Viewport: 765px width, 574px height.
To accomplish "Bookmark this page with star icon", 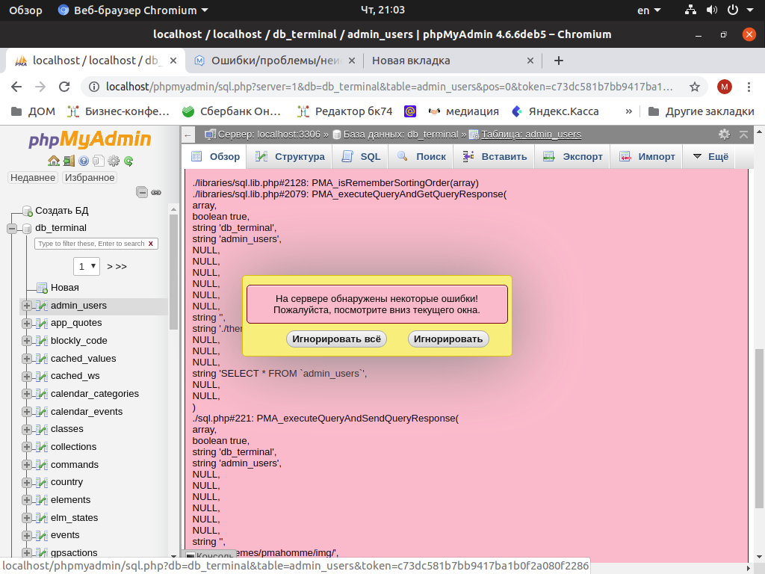I will [x=695, y=87].
